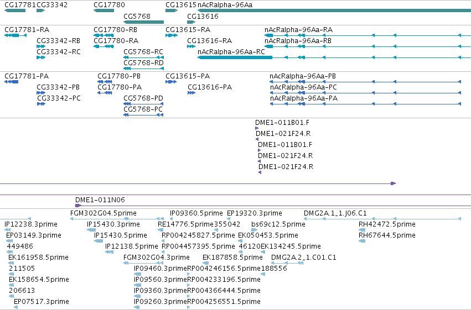Click EST IP12238.3prime
Viewport: 471px width, 310px height.
click(x=31, y=224)
